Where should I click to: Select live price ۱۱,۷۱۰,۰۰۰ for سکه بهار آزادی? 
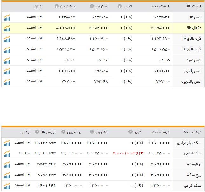point(160,143)
